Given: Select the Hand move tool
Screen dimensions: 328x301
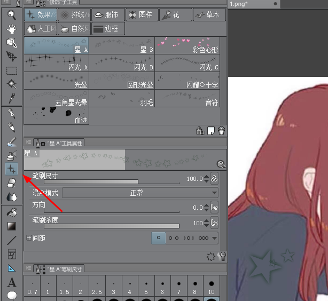Looking at the screenshot, I should pyautogui.click(x=12, y=29).
